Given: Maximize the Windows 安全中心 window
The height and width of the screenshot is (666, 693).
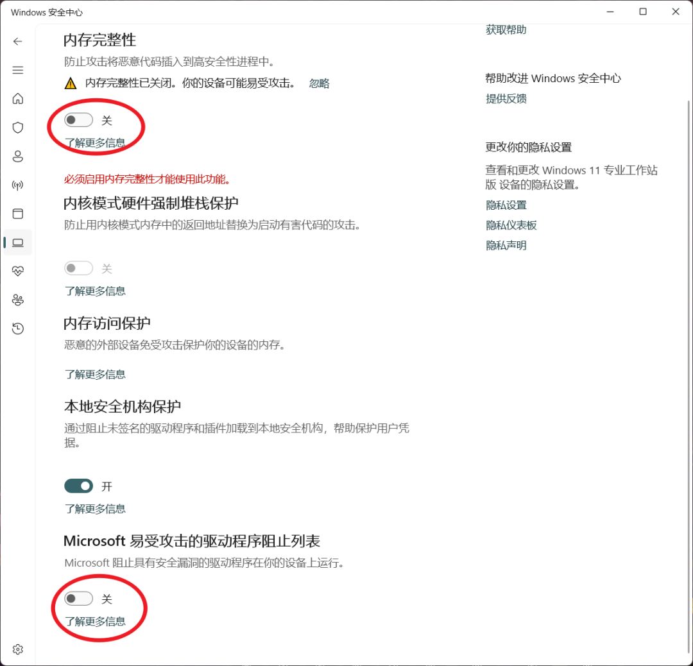Looking at the screenshot, I should point(643,12).
